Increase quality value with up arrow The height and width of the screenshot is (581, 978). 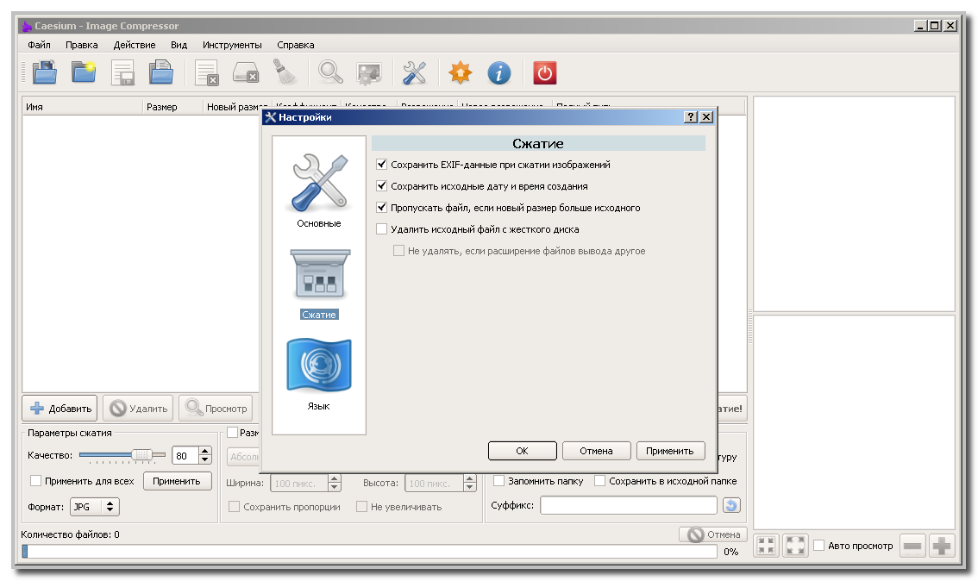coord(205,452)
